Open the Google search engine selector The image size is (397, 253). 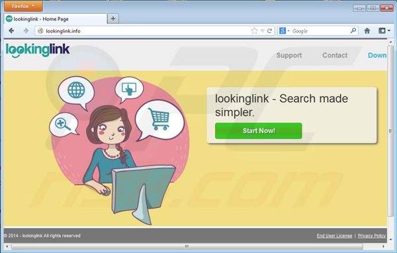[x=284, y=31]
